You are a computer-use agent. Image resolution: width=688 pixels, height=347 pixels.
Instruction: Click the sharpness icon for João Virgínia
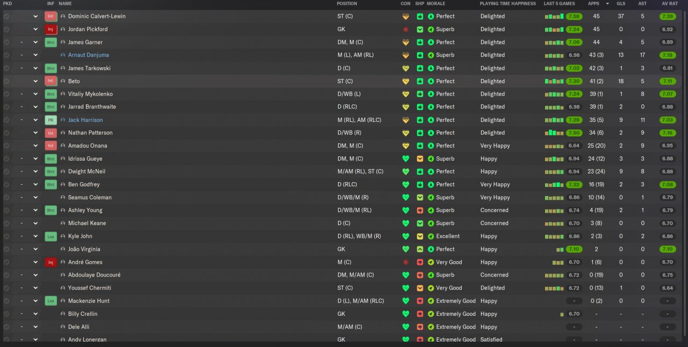(x=420, y=249)
